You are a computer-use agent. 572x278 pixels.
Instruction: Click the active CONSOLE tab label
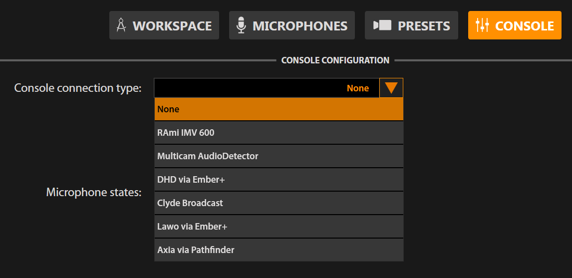pos(524,25)
